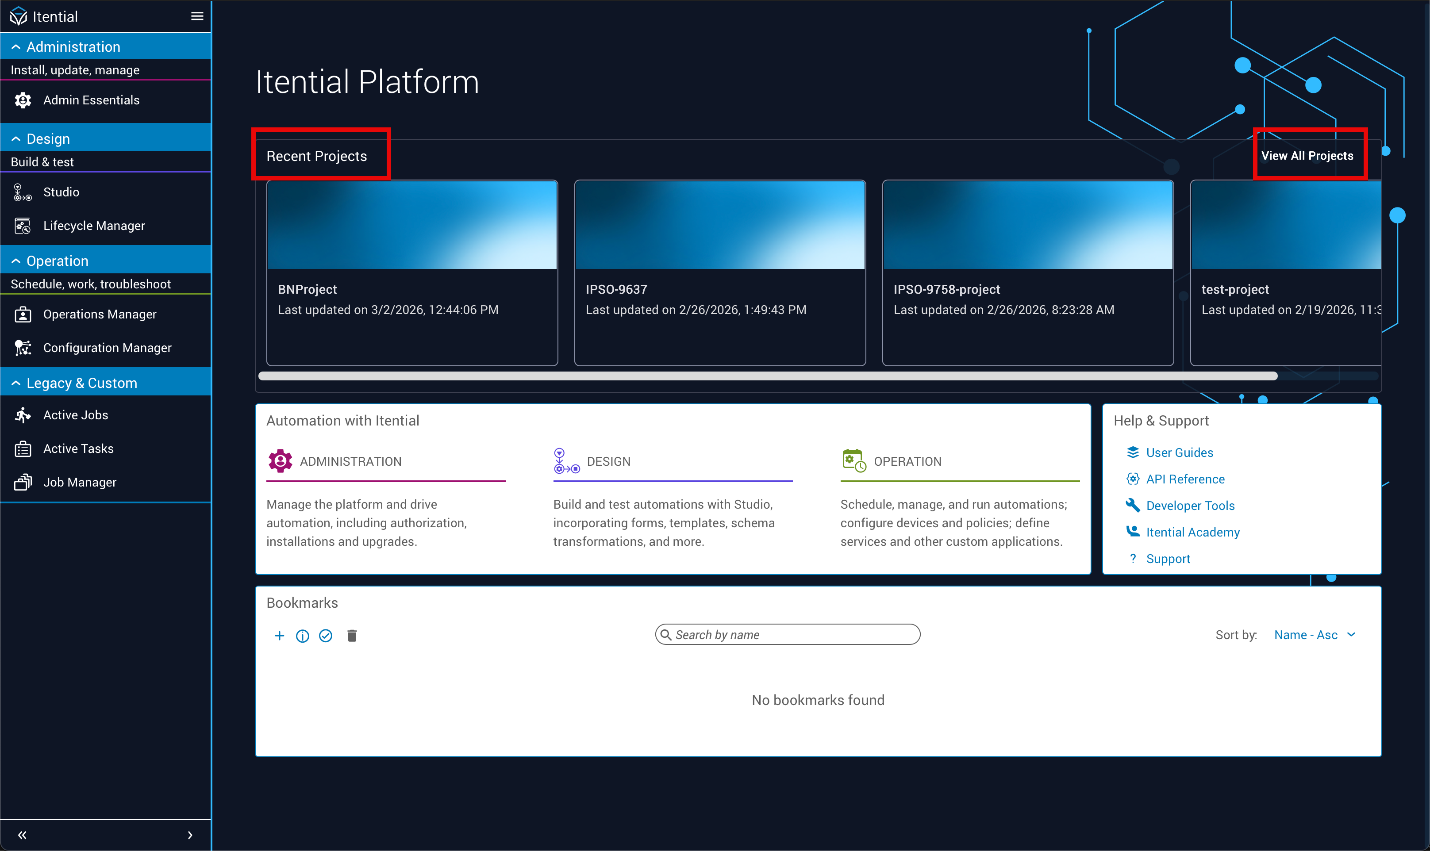Click the trash icon in Bookmarks
This screenshot has width=1430, height=851.
point(352,636)
